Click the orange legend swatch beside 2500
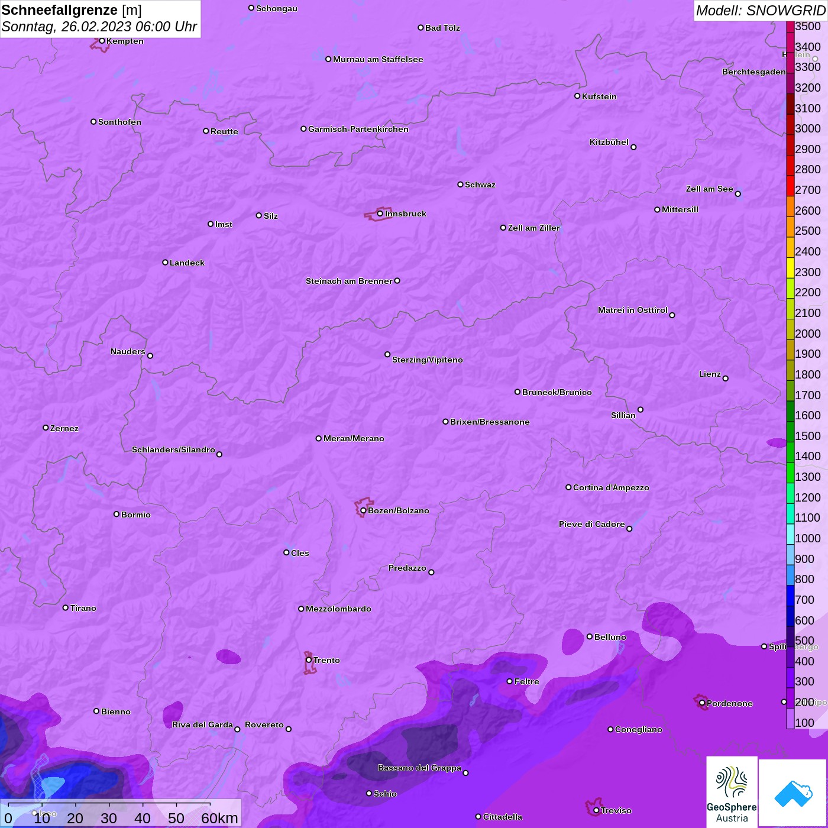This screenshot has height=828, width=828. coord(790,227)
